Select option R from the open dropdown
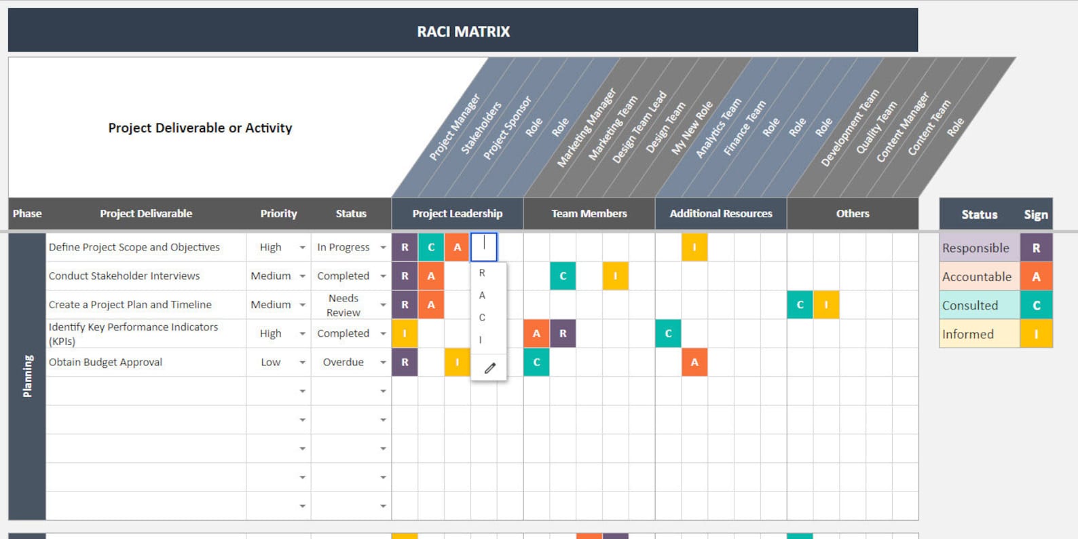The image size is (1078, 539). pos(482,273)
